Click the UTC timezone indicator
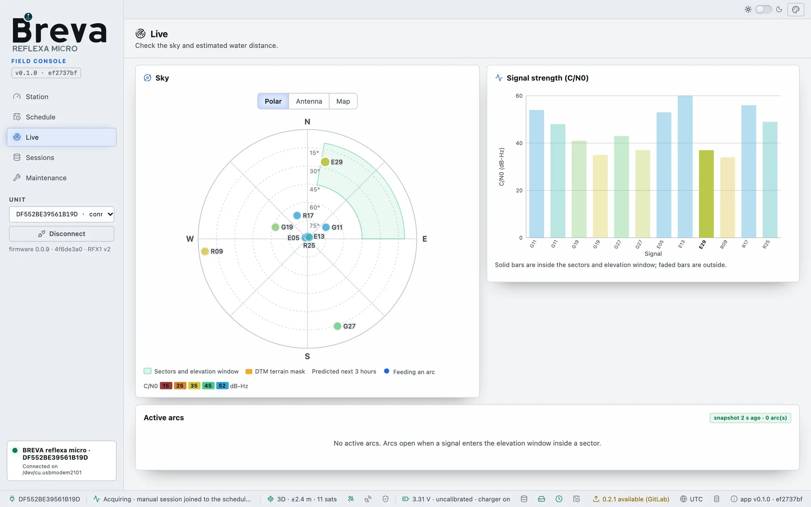This screenshot has width=811, height=507. [691, 499]
